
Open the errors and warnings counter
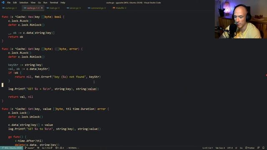click(60, 148)
